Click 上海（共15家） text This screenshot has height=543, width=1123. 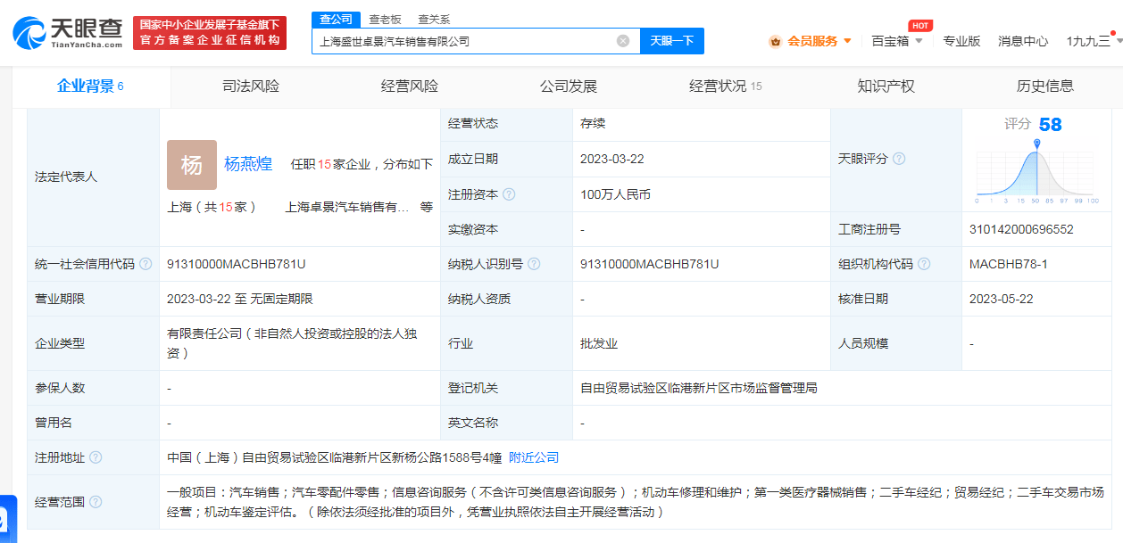coord(212,207)
